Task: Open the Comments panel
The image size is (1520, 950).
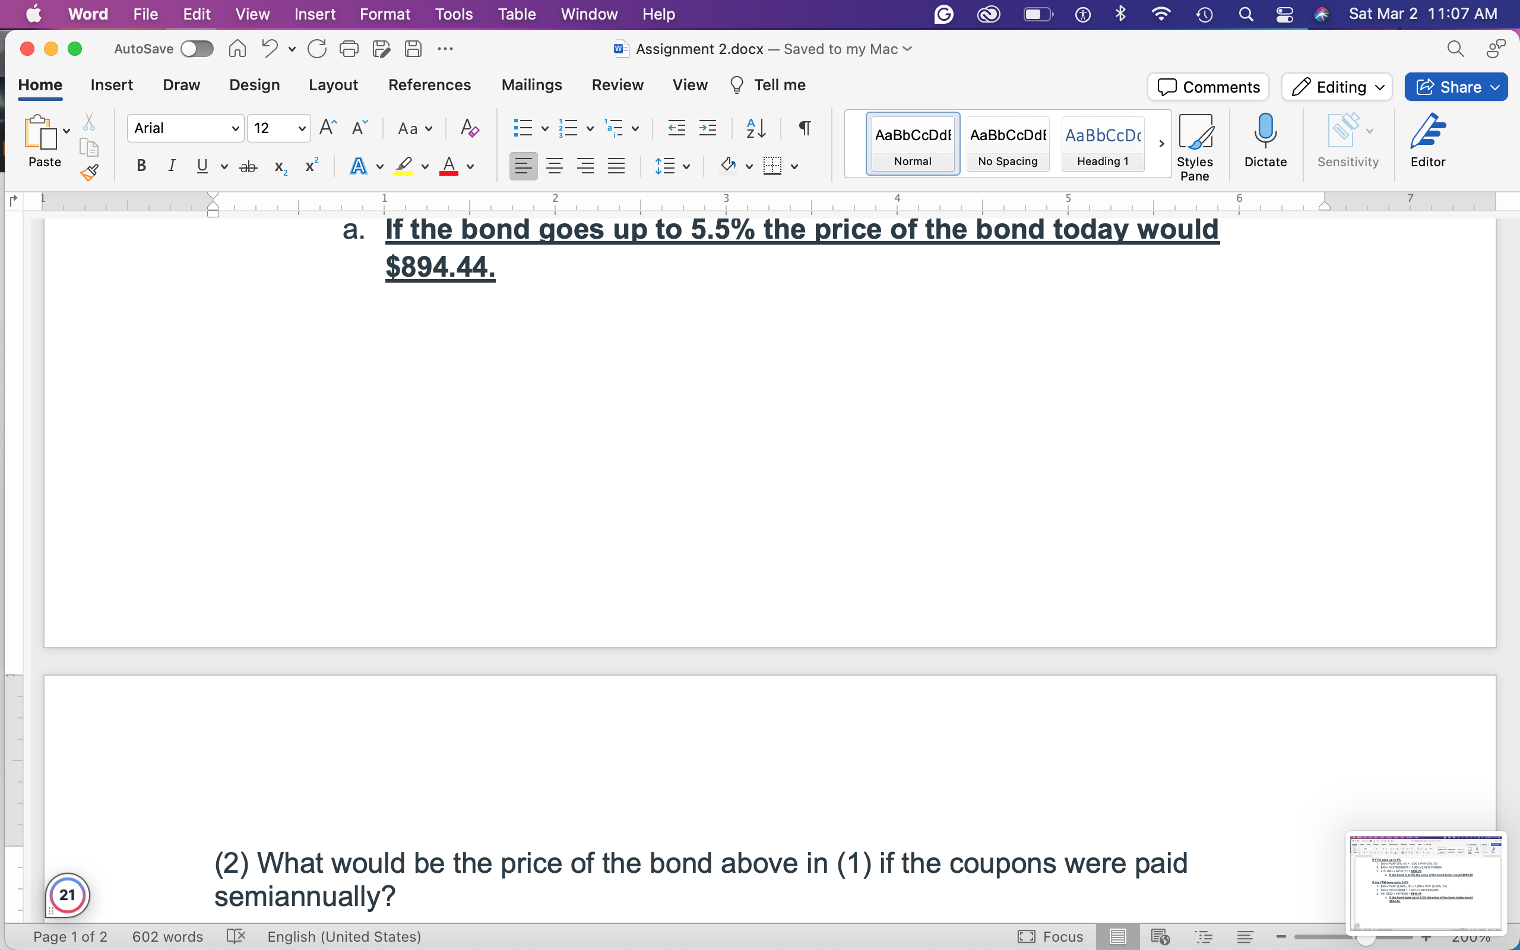Action: point(1208,87)
